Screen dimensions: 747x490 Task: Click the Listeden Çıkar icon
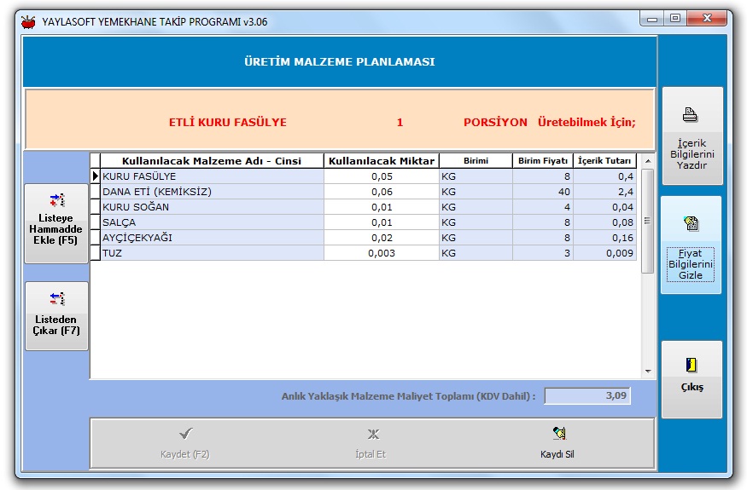coord(57,299)
